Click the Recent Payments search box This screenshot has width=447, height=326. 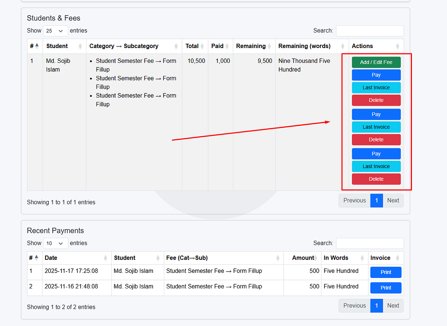[x=370, y=243]
